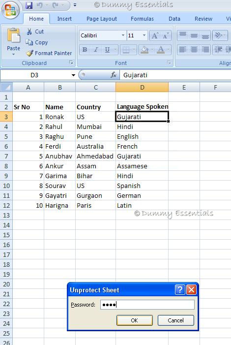Select the Language Spoken header cell
Image resolution: width=231 pixels, height=345 pixels.
click(x=142, y=107)
